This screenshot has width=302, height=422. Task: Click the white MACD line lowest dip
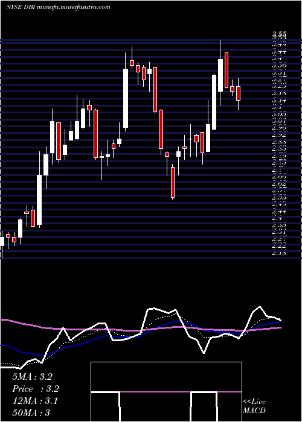[204, 353]
